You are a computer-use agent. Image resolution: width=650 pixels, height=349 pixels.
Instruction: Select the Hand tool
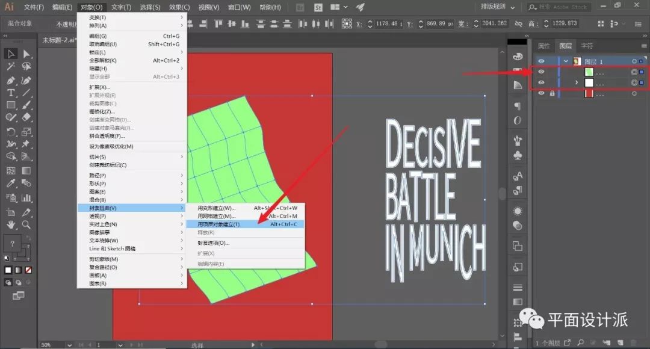click(11, 224)
